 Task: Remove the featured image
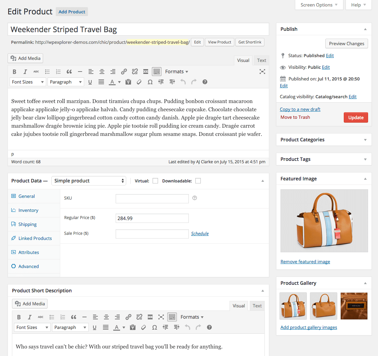pos(305,261)
